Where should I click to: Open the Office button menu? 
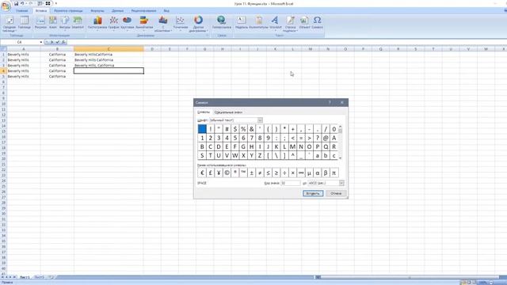pyautogui.click(x=6, y=6)
